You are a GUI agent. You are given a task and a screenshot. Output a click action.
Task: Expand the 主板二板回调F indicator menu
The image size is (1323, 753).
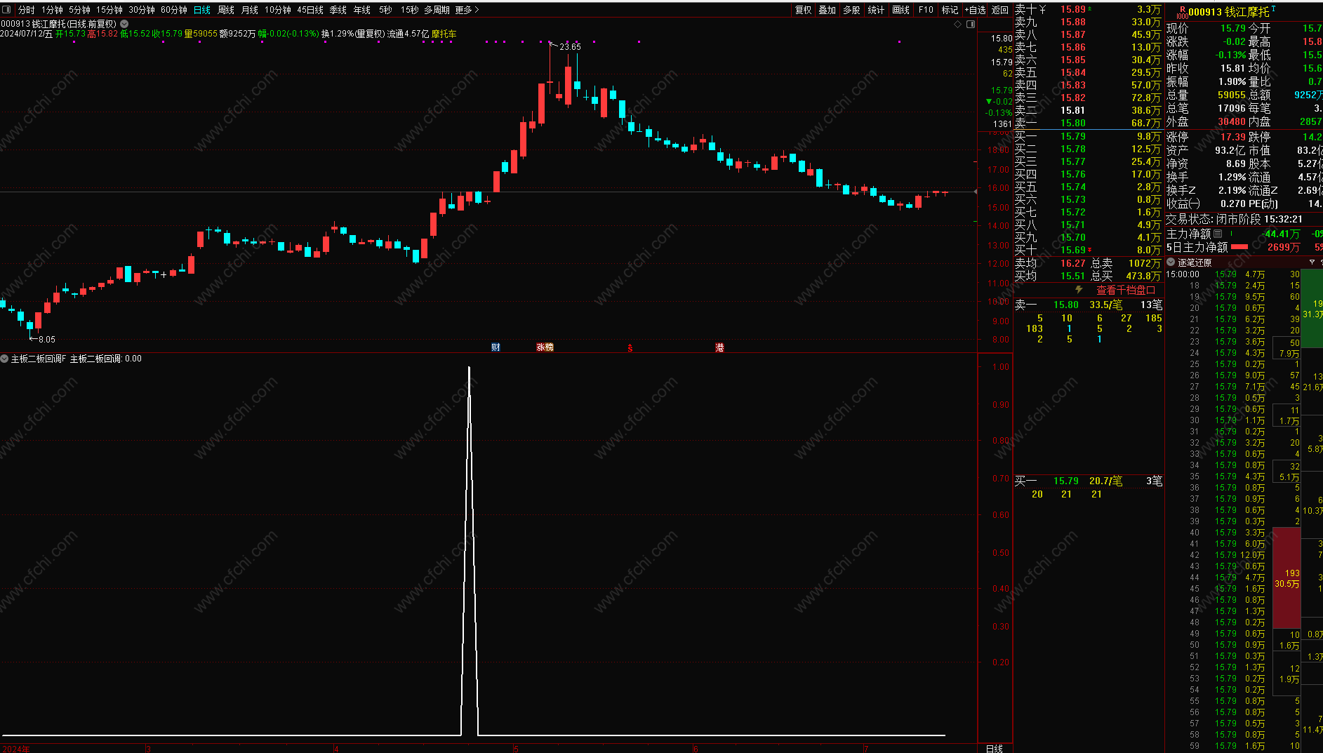click(x=5, y=359)
